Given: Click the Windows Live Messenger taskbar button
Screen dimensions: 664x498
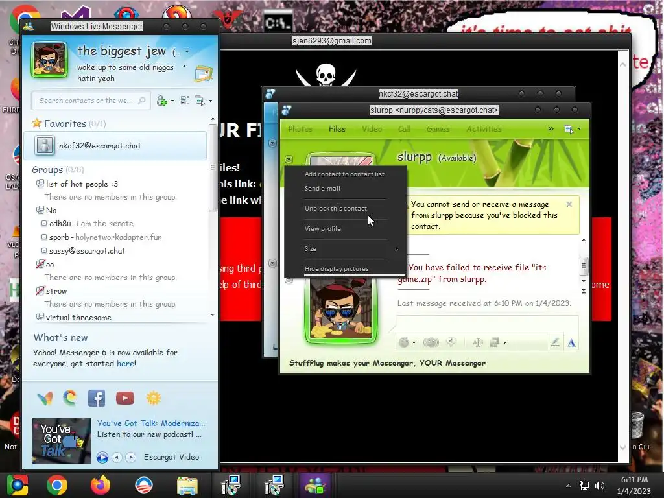Looking at the screenshot, I should (315, 485).
